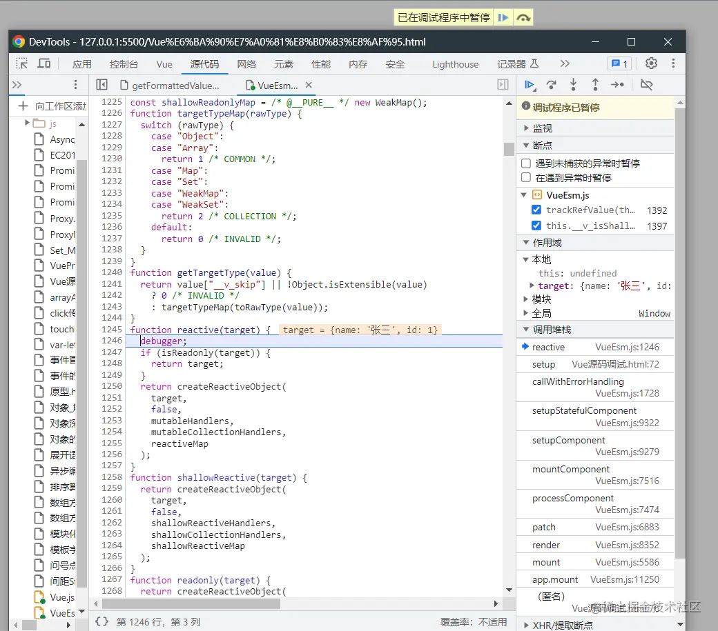
Task: Click the Step over function icon
Action: pyautogui.click(x=551, y=84)
